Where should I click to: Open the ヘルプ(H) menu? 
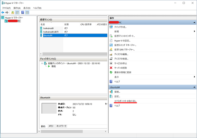point(37,8)
